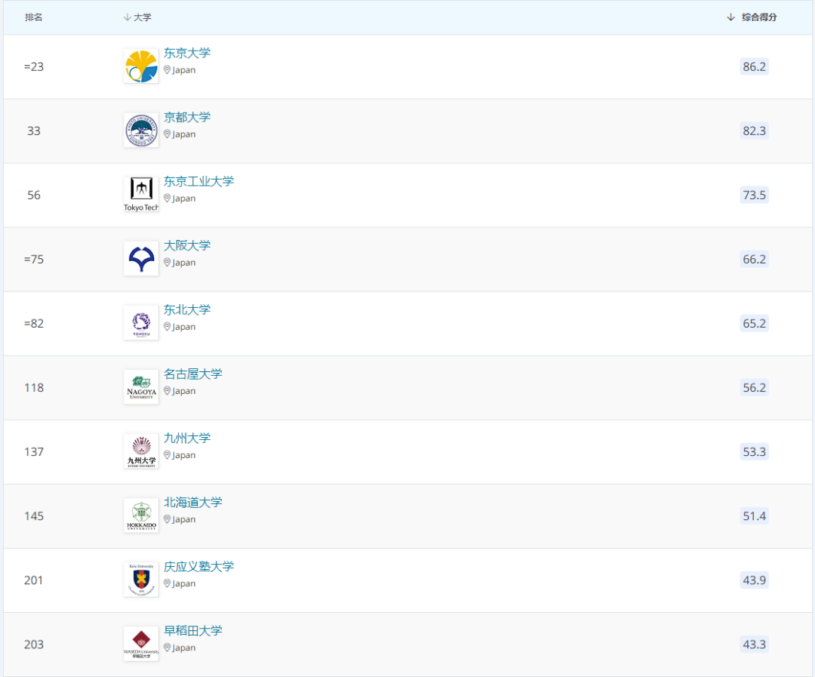The height and width of the screenshot is (677, 815).
Task: Select the score 66.2 badge
Action: [754, 259]
